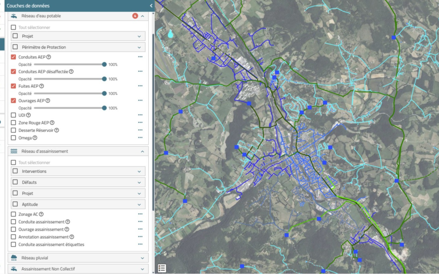Open Omega more options dots
The width and height of the screenshot is (439, 274).
coord(140,137)
